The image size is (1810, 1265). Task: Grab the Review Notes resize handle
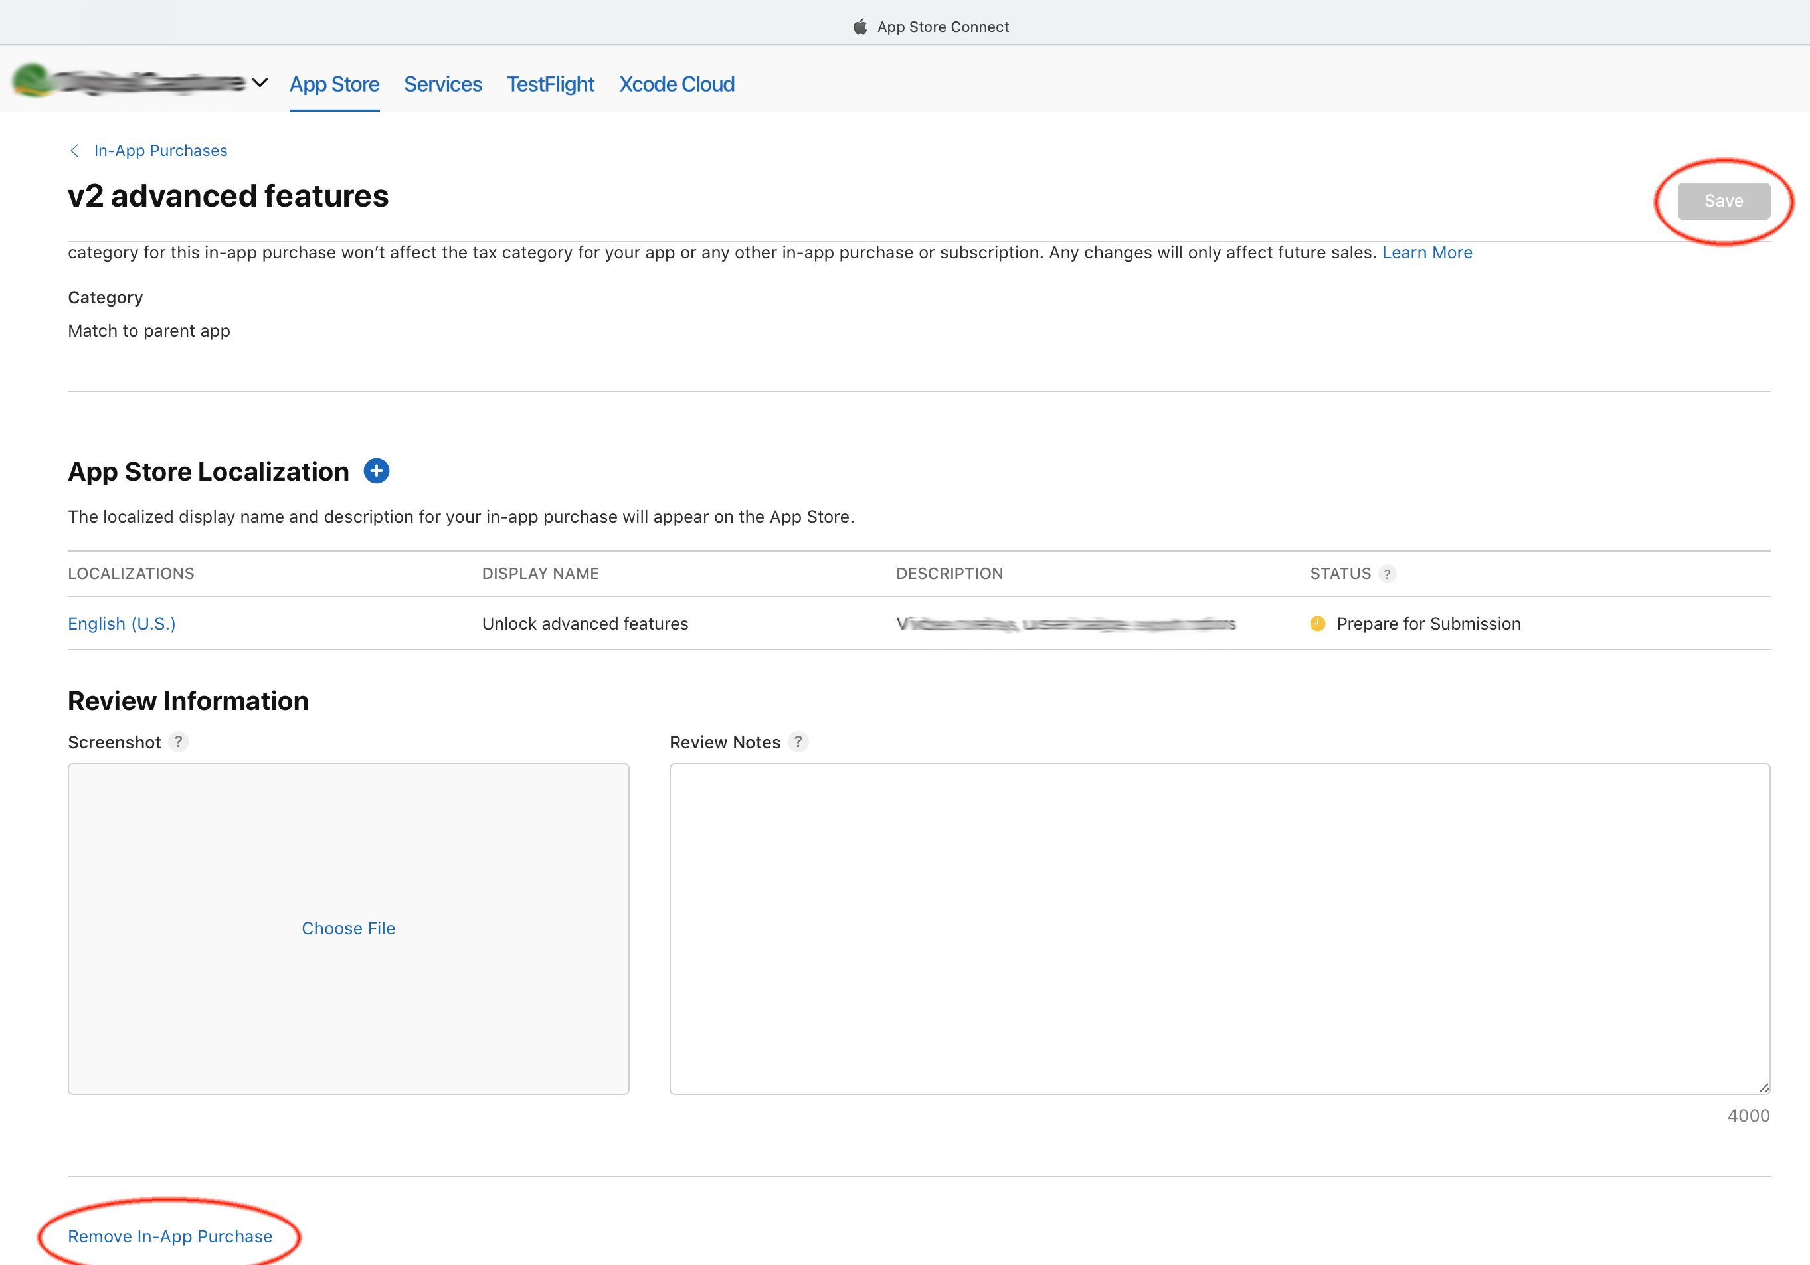tap(1764, 1088)
